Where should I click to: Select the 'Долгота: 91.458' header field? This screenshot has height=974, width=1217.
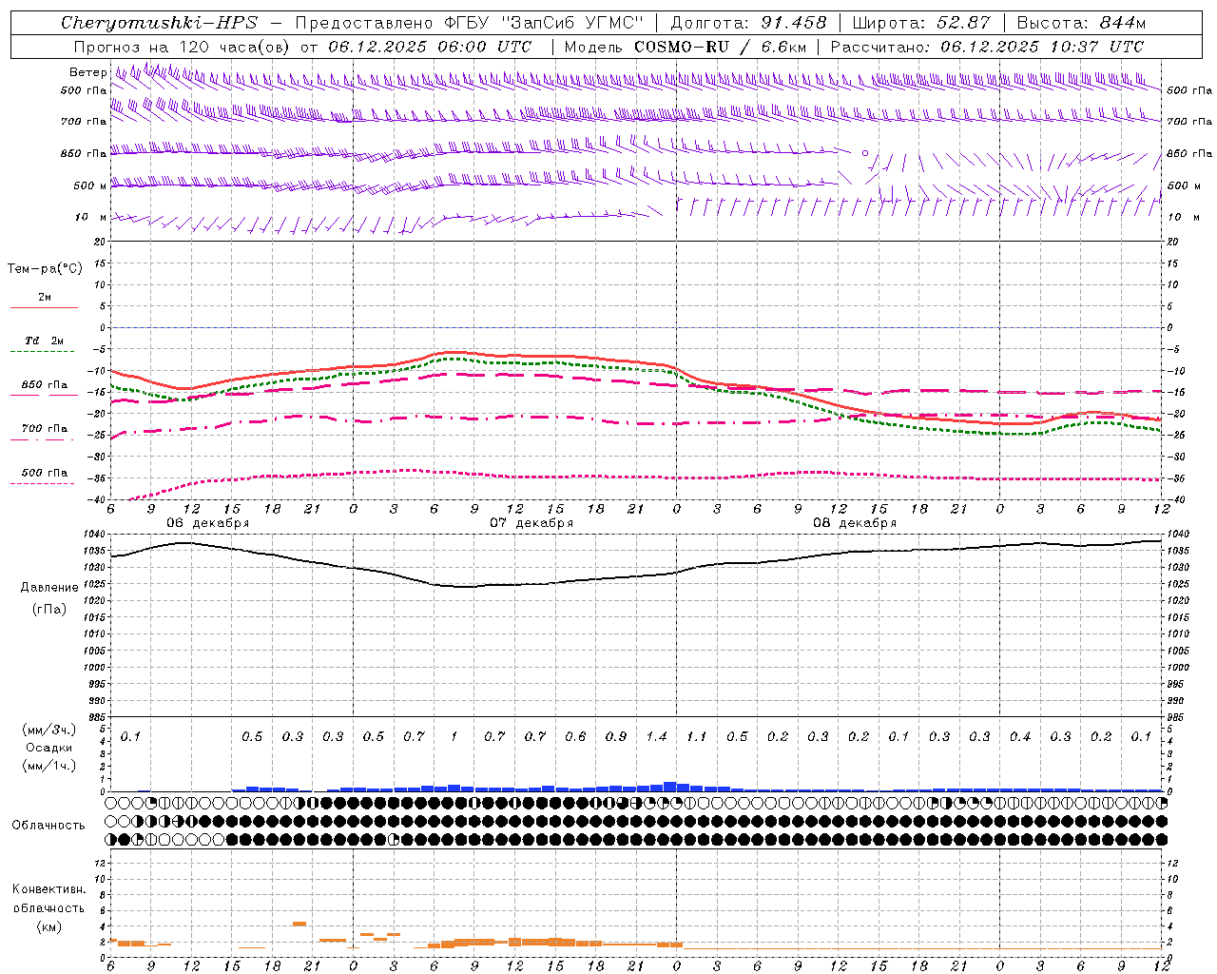pos(749,23)
